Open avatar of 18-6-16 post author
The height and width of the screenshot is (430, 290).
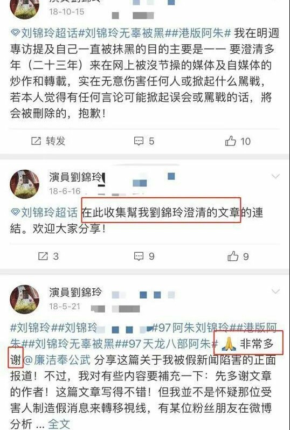pyautogui.click(x=25, y=184)
